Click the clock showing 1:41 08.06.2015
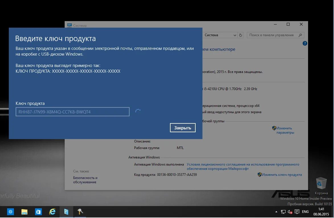 (x=321, y=212)
